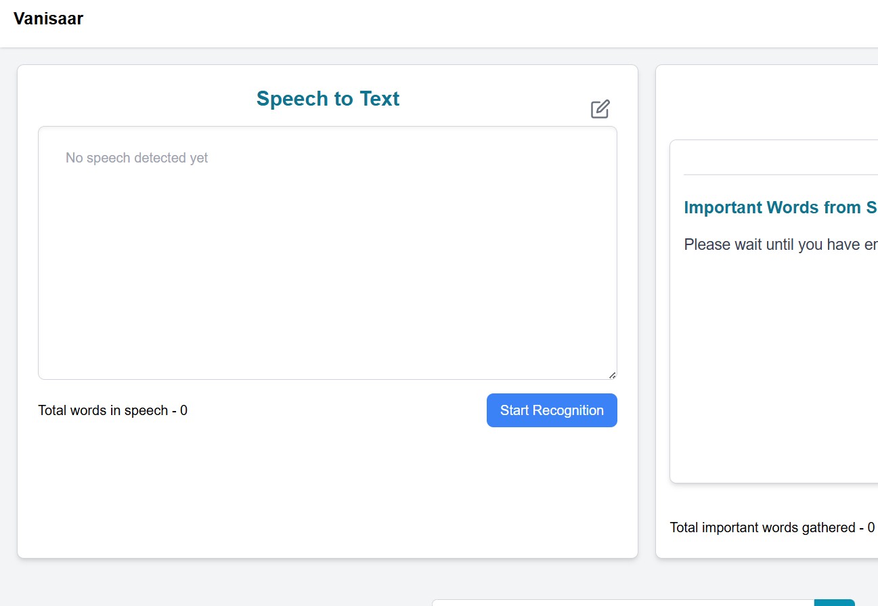Focus the input field at page bottom
Screen dimensions: 878x606
tap(623, 602)
